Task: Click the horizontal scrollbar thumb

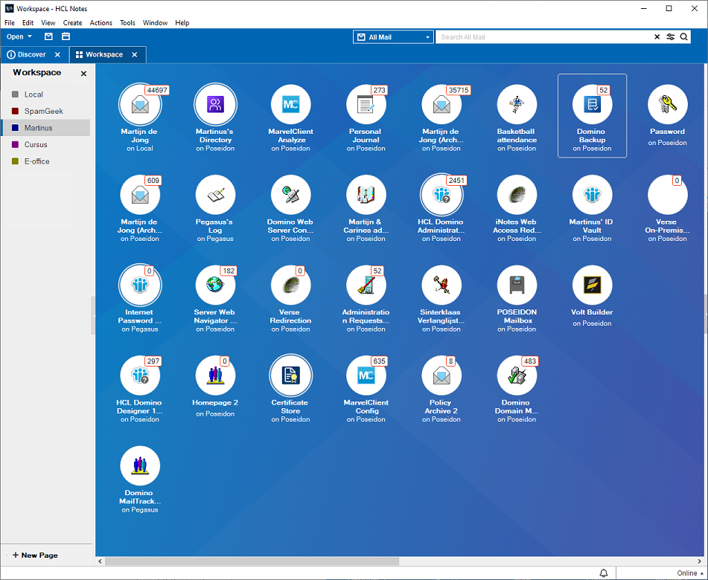Action: point(252,561)
